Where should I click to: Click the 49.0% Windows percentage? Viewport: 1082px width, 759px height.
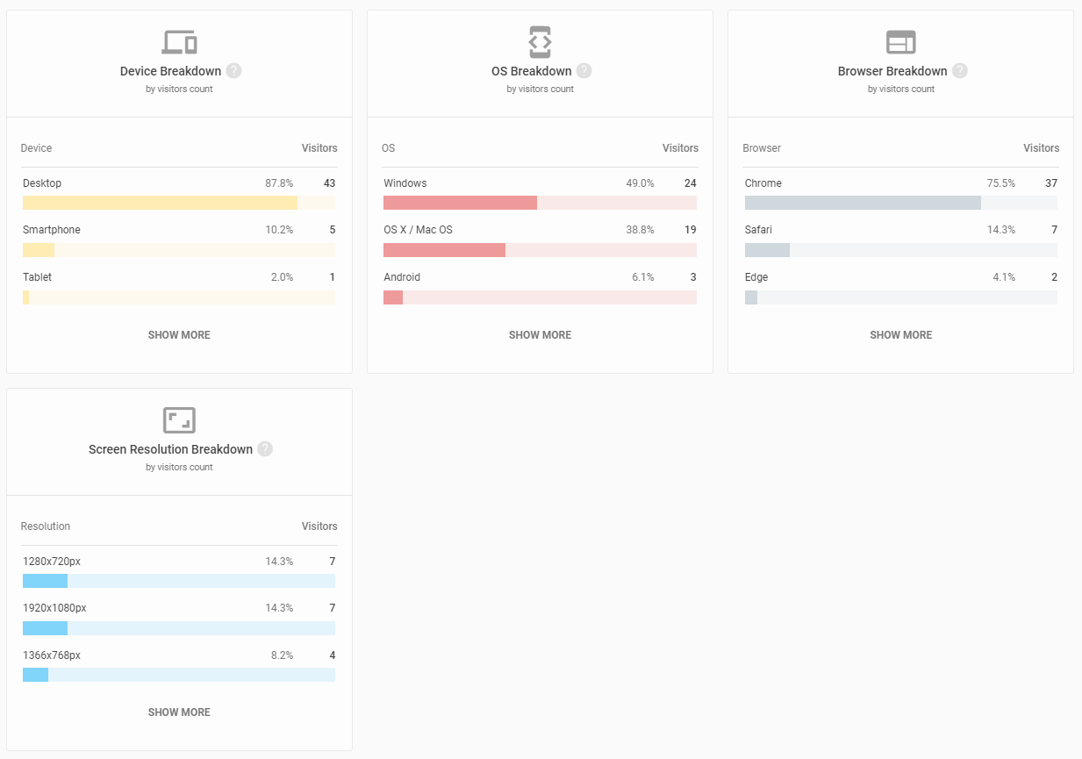640,183
